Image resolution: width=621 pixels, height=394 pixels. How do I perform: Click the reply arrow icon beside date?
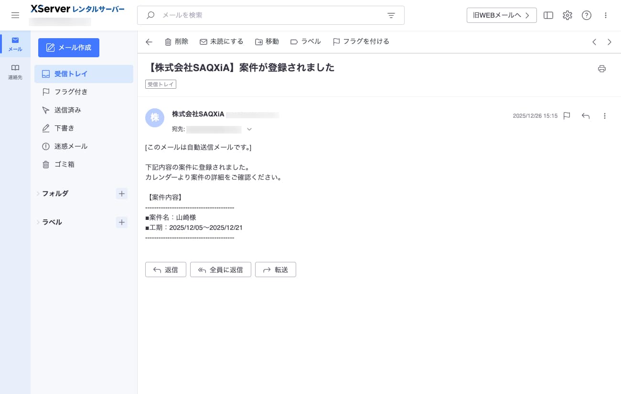pyautogui.click(x=586, y=116)
